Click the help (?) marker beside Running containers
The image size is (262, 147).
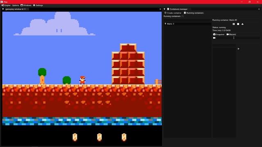pos(183,16)
